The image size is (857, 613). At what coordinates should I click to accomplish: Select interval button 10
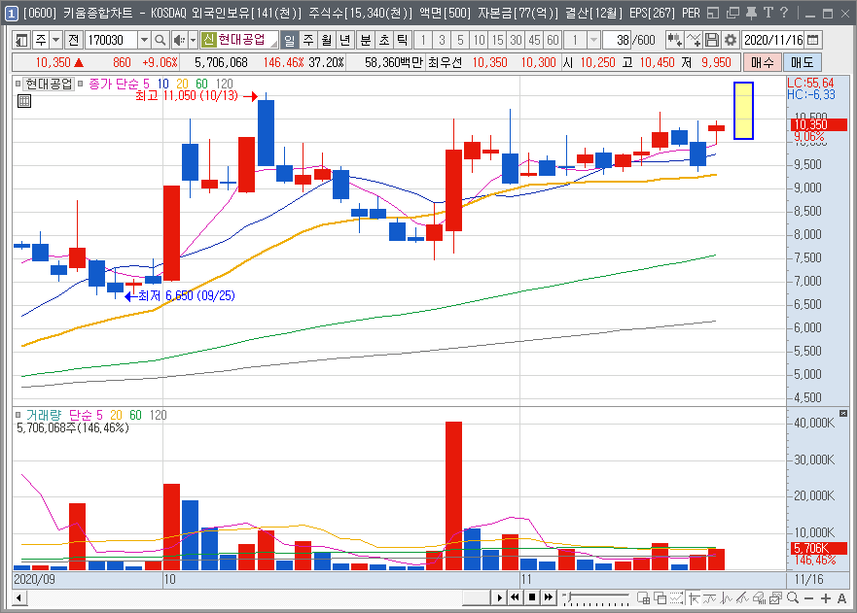479,40
